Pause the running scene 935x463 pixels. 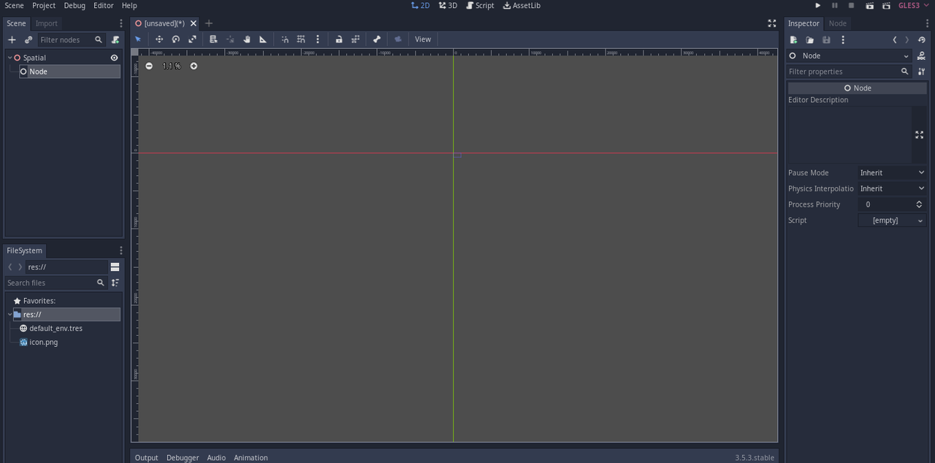pyautogui.click(x=835, y=5)
